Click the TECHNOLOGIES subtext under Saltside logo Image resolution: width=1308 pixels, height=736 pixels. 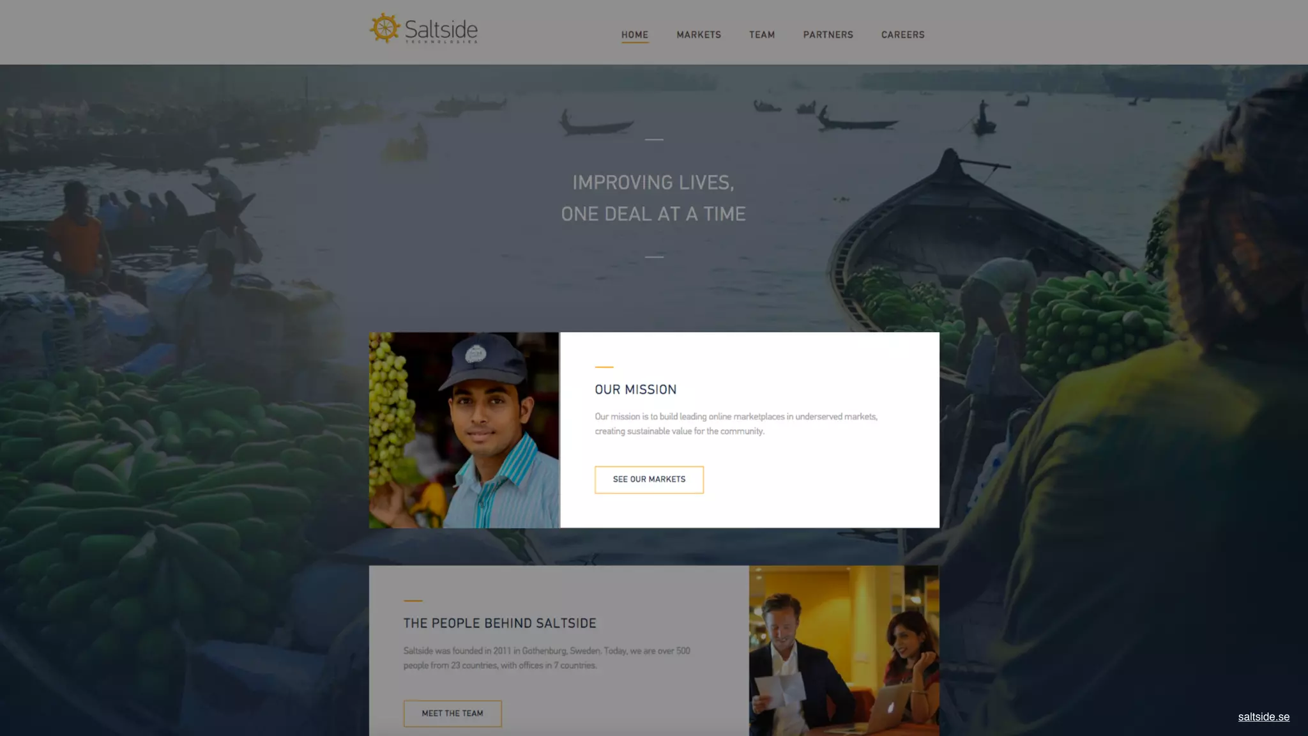[441, 42]
